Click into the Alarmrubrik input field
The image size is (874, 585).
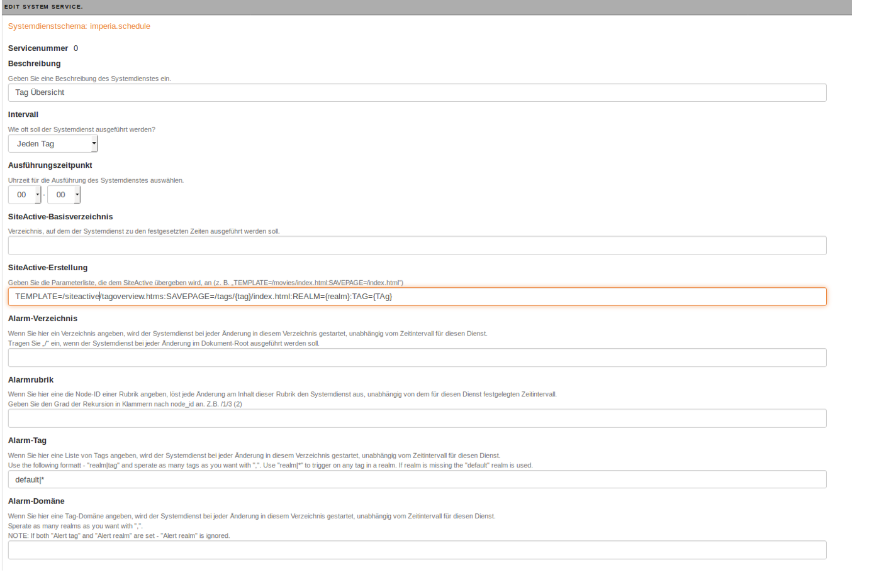(417, 418)
